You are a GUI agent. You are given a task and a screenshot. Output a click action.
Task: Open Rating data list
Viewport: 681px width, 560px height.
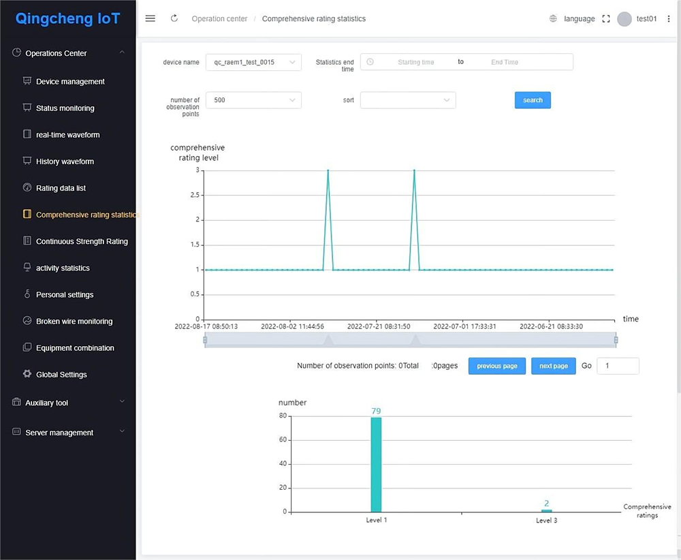click(x=61, y=188)
